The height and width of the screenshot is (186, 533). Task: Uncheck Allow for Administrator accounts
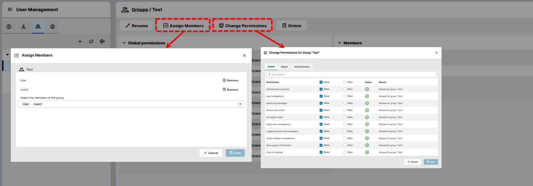tap(321, 89)
